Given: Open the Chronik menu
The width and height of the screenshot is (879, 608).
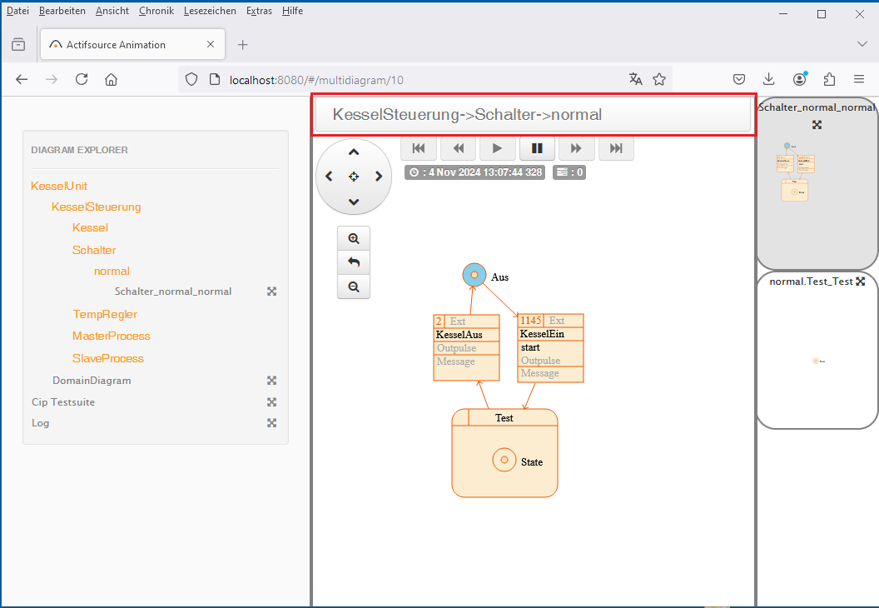Looking at the screenshot, I should click(156, 11).
